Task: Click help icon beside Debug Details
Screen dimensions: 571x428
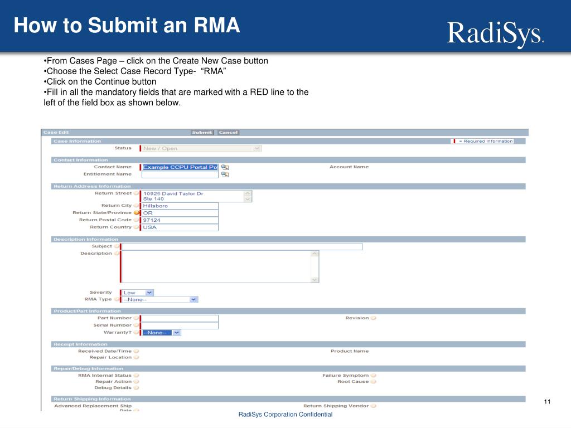Action: (x=136, y=388)
